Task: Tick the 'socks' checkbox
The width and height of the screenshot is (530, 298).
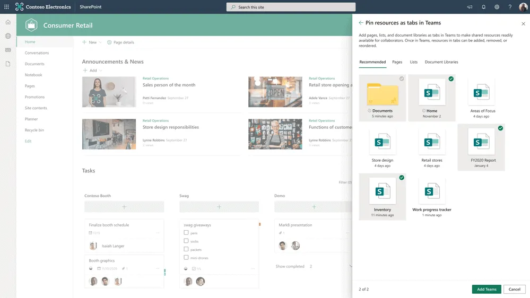Action: (186, 241)
